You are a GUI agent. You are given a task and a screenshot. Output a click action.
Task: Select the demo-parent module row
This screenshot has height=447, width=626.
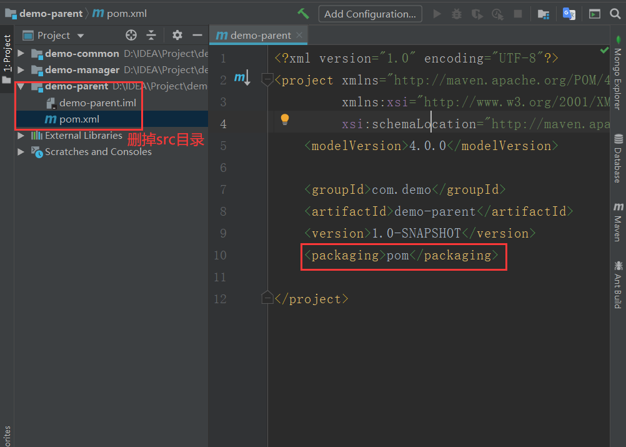click(x=111, y=86)
